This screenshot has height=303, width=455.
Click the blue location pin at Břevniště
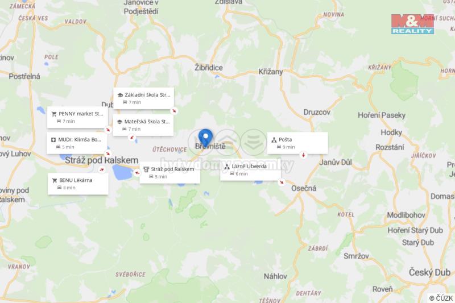point(205,138)
